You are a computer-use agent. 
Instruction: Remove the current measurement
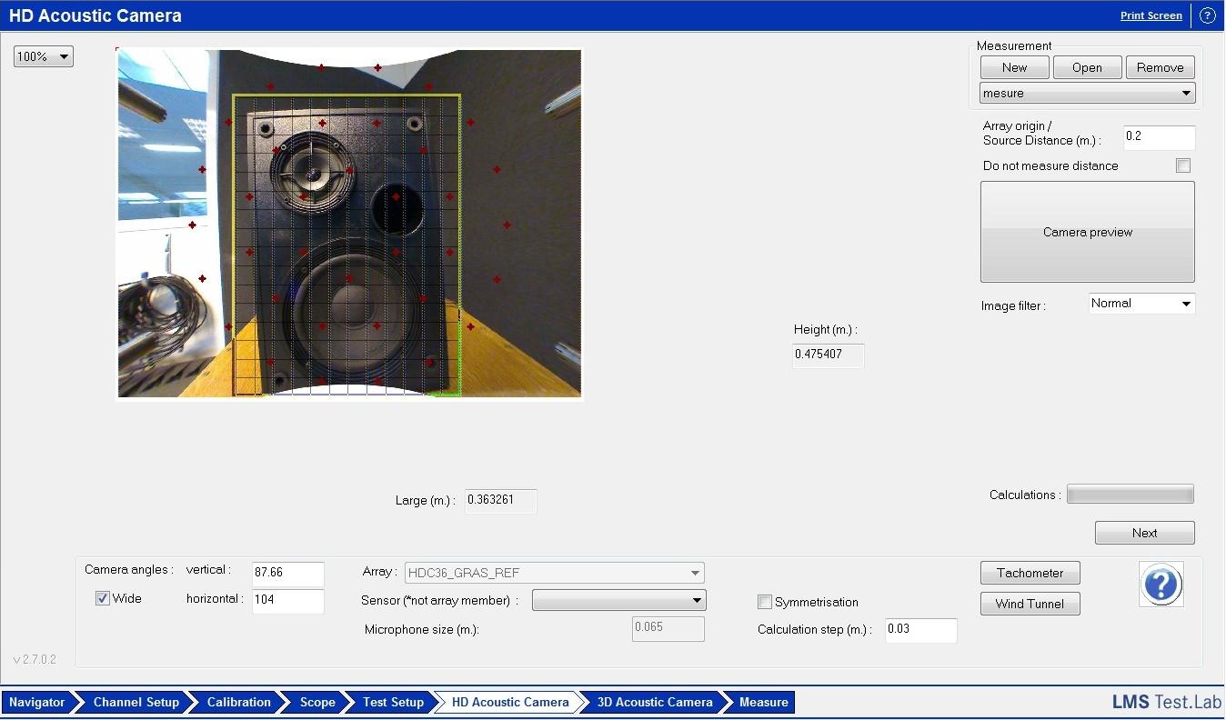pyautogui.click(x=1161, y=67)
